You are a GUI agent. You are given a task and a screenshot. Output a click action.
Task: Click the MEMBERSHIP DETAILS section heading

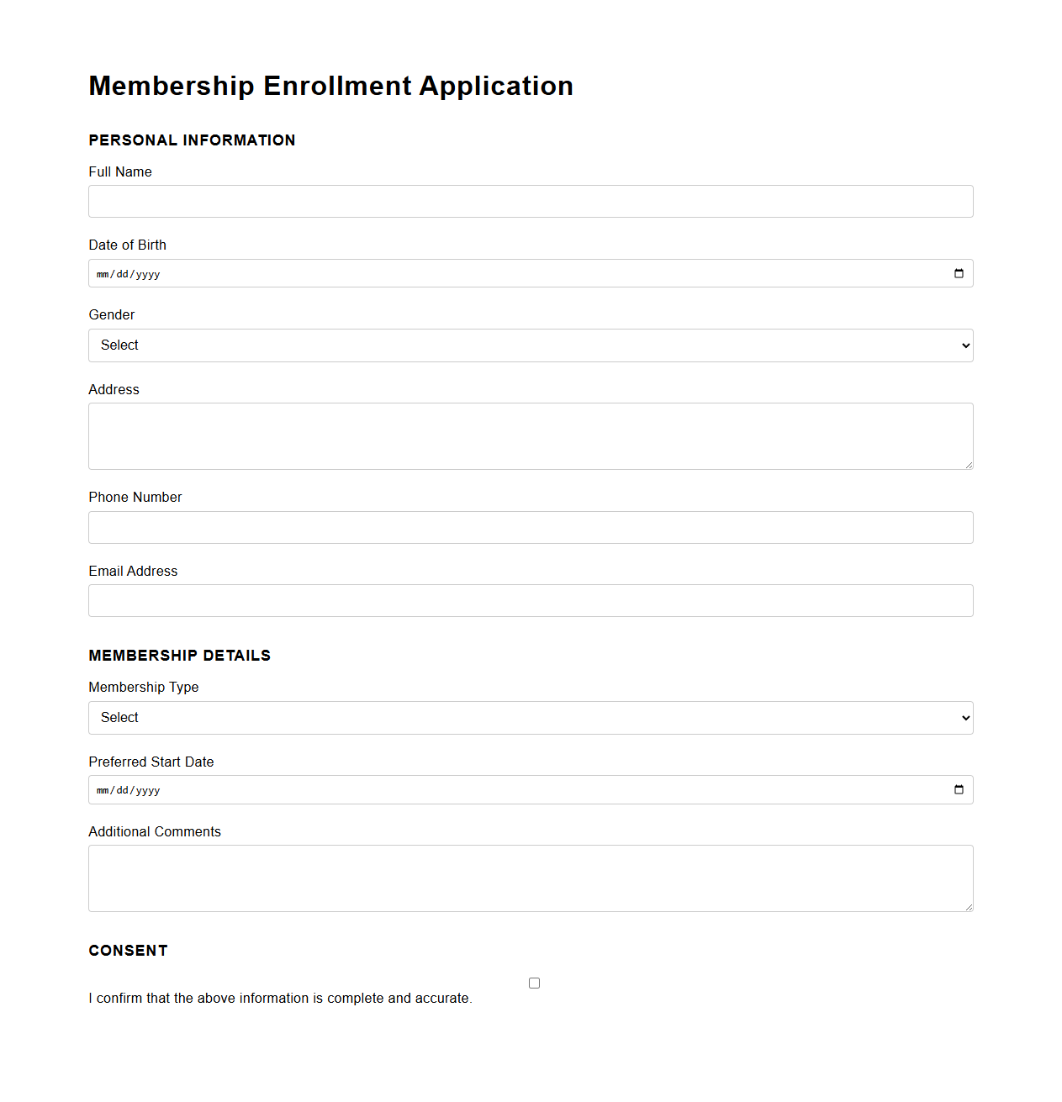(x=179, y=655)
